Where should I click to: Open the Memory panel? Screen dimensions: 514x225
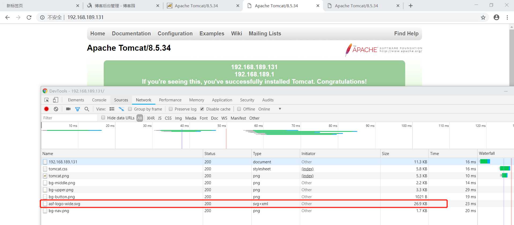(x=197, y=100)
